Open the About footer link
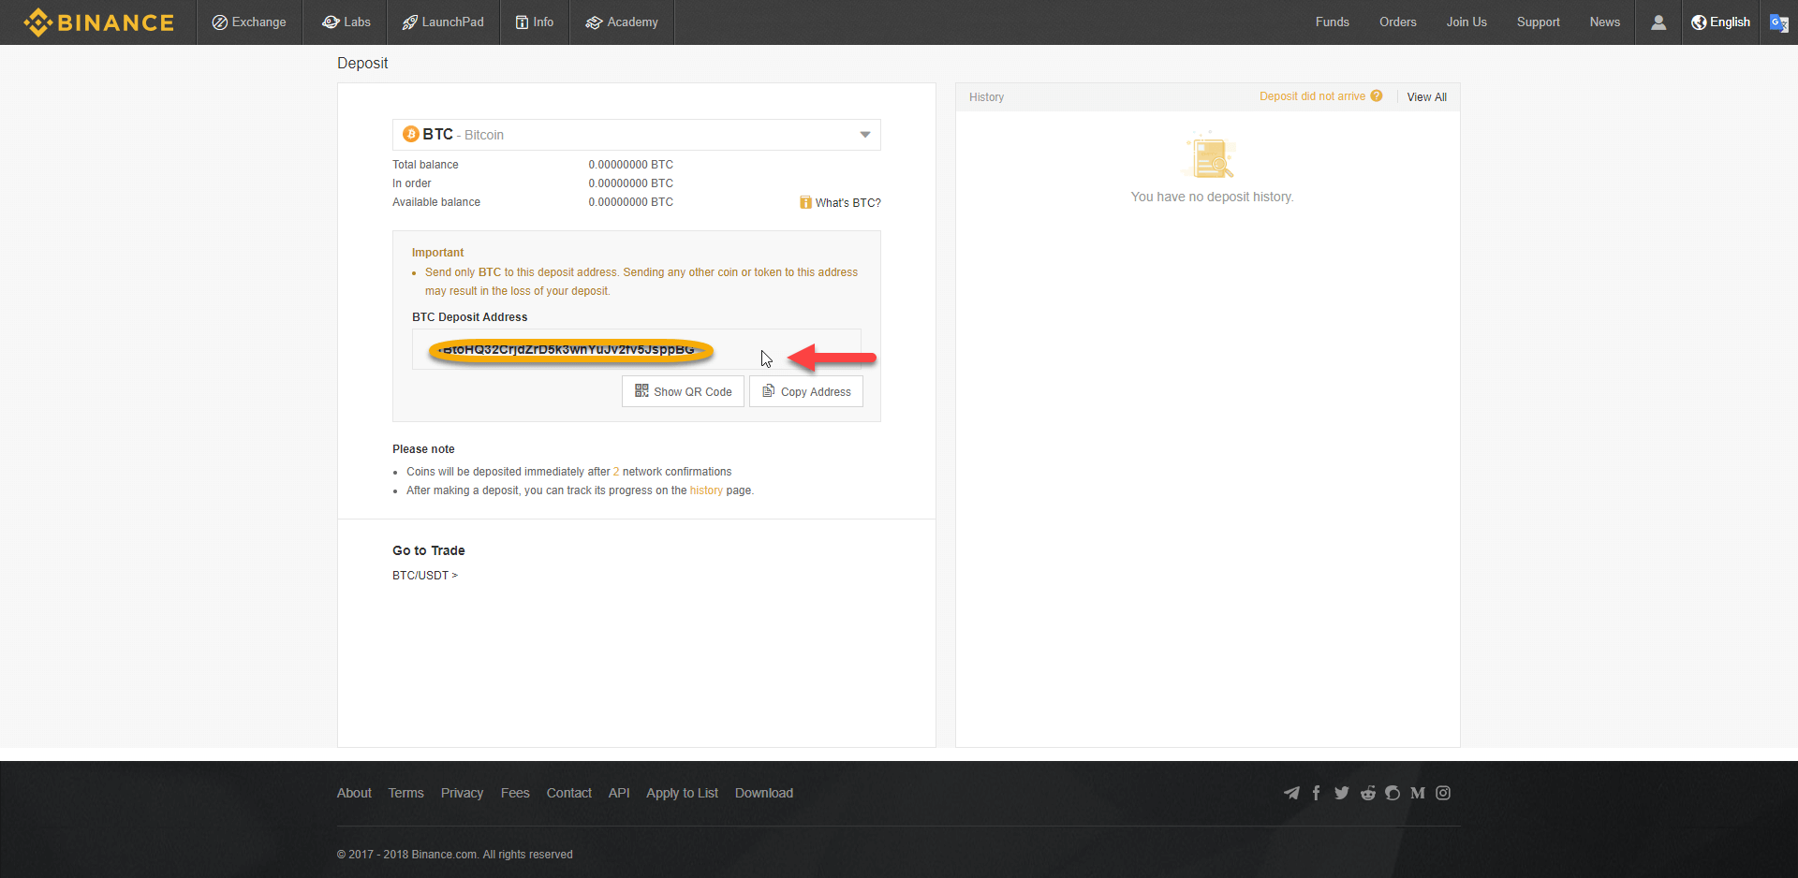Viewport: 1798px width, 878px height. pyautogui.click(x=354, y=793)
